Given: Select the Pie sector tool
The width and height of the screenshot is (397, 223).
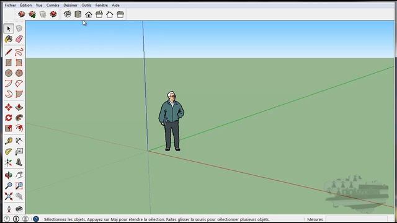Looking at the screenshot, I should click(19, 94).
